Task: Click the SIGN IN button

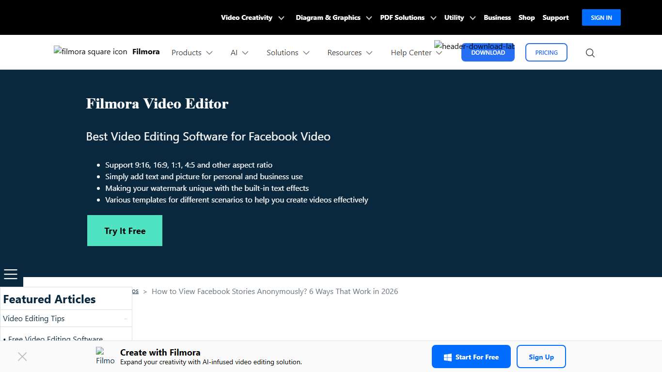Action: (x=601, y=17)
